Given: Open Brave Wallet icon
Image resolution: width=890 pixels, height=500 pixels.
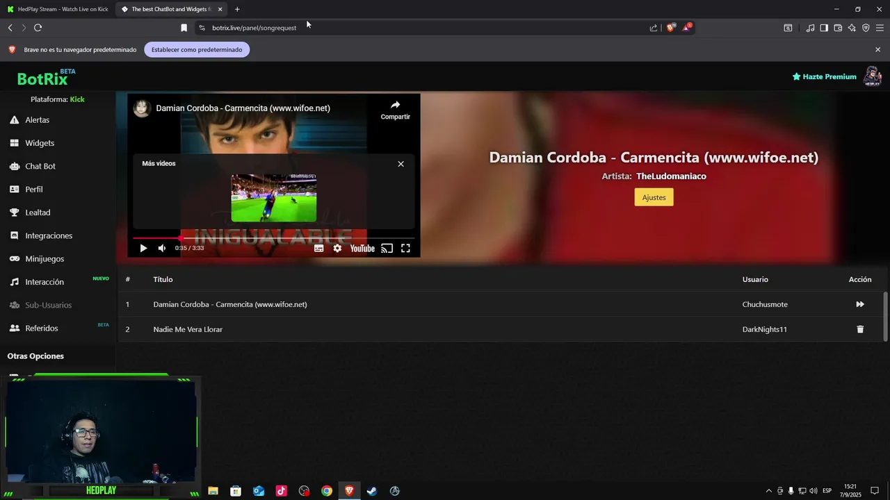Looking at the screenshot, I should pyautogui.click(x=838, y=28).
